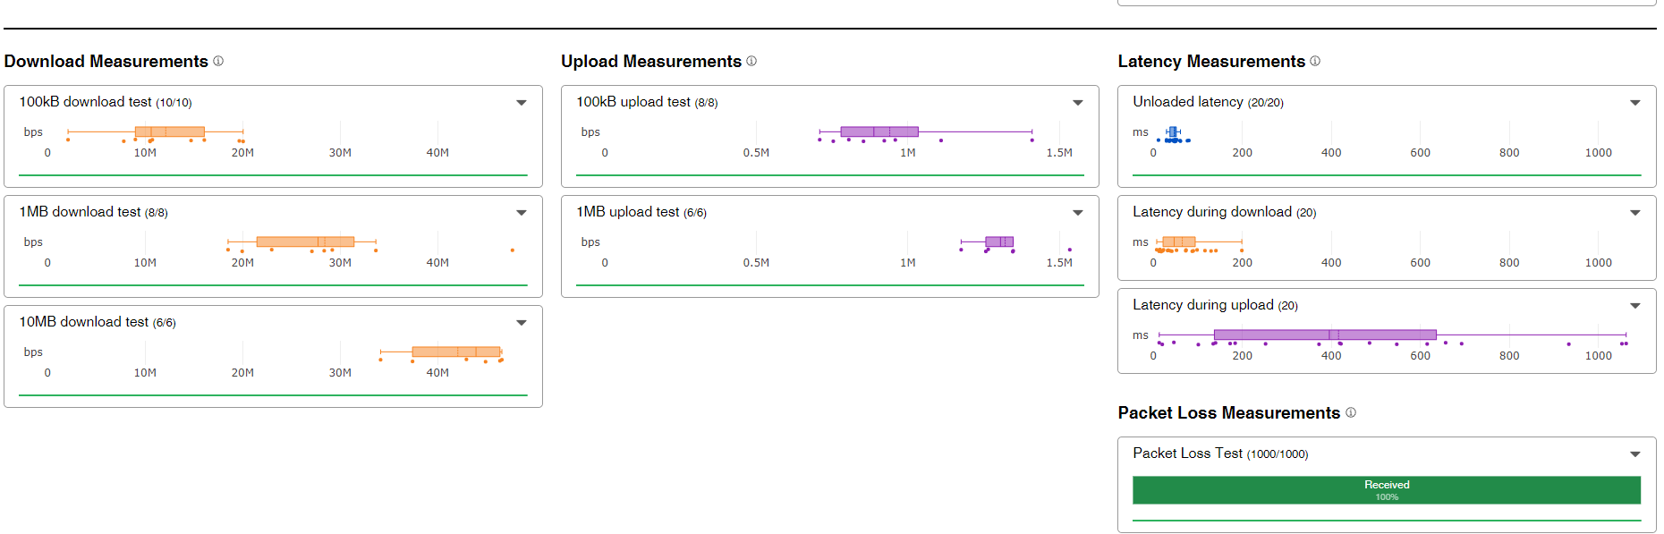Image resolution: width=1664 pixels, height=534 pixels.
Task: Open the 1MB upload test dropdown arrow
Action: click(x=1078, y=213)
